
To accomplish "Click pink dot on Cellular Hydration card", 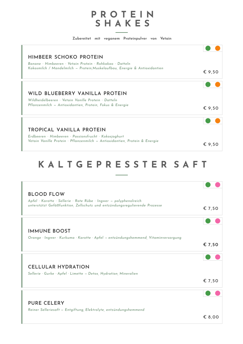I will [x=218, y=257].
